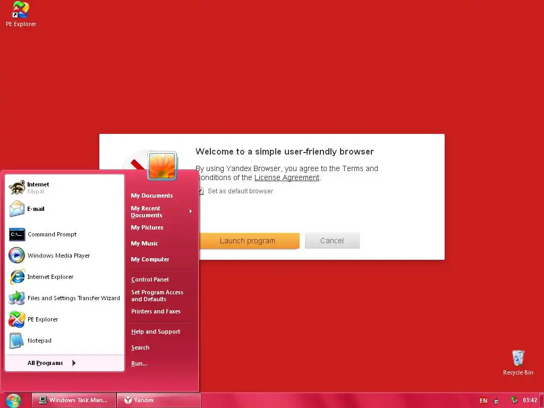
Task: Click the Internet Explorer icon in Start menu
Action: (16, 277)
